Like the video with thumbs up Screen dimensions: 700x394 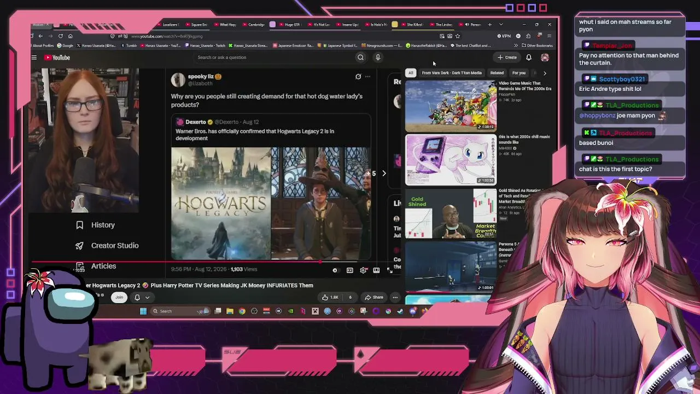[x=330, y=297]
